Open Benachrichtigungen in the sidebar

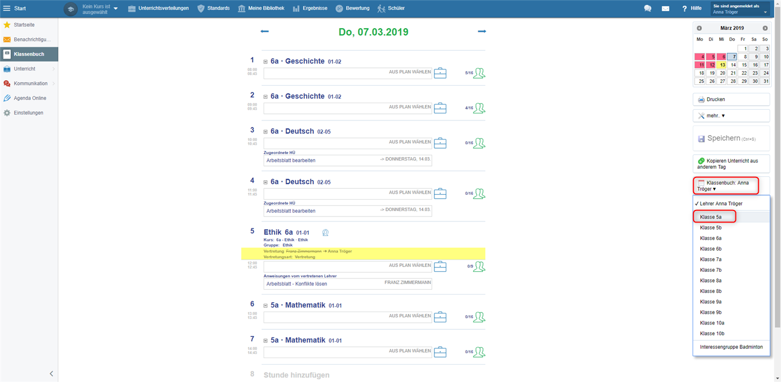29,40
